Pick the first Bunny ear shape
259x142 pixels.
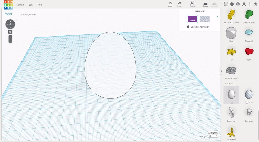(x=231, y=114)
